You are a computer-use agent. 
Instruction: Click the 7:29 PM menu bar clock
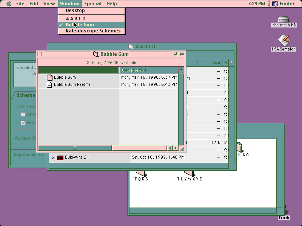[x=257, y=4]
